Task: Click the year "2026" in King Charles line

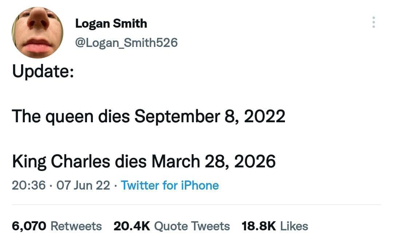Action: tap(255, 161)
